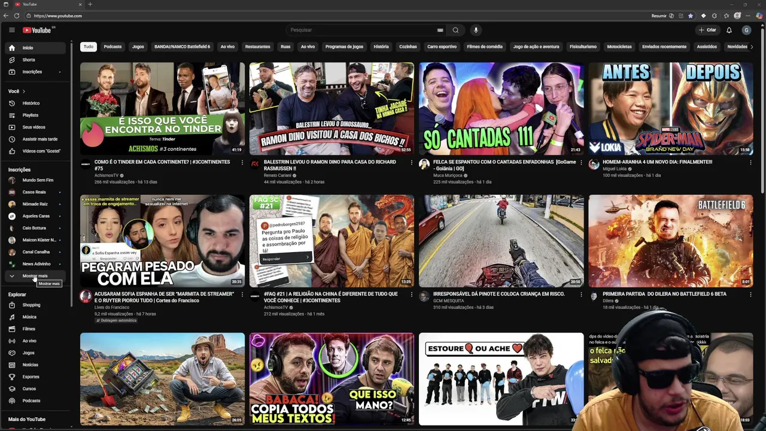Open Seus vídeos in sidebar
Screen dimensions: 766x431
coord(35,127)
